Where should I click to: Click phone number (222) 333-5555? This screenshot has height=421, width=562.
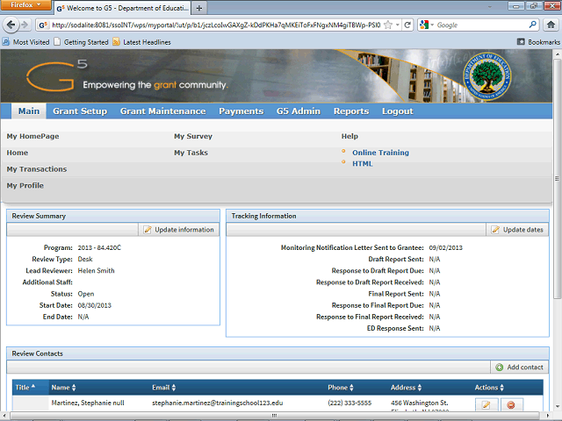pyautogui.click(x=349, y=403)
